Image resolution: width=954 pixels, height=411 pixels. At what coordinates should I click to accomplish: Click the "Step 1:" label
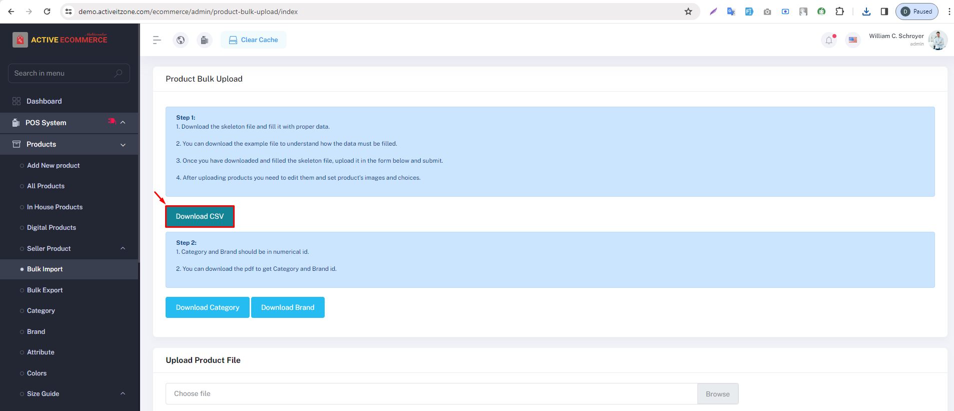click(x=186, y=118)
